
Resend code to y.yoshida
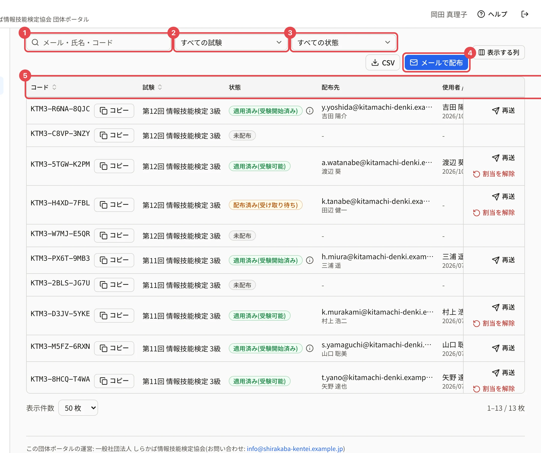[x=503, y=110]
